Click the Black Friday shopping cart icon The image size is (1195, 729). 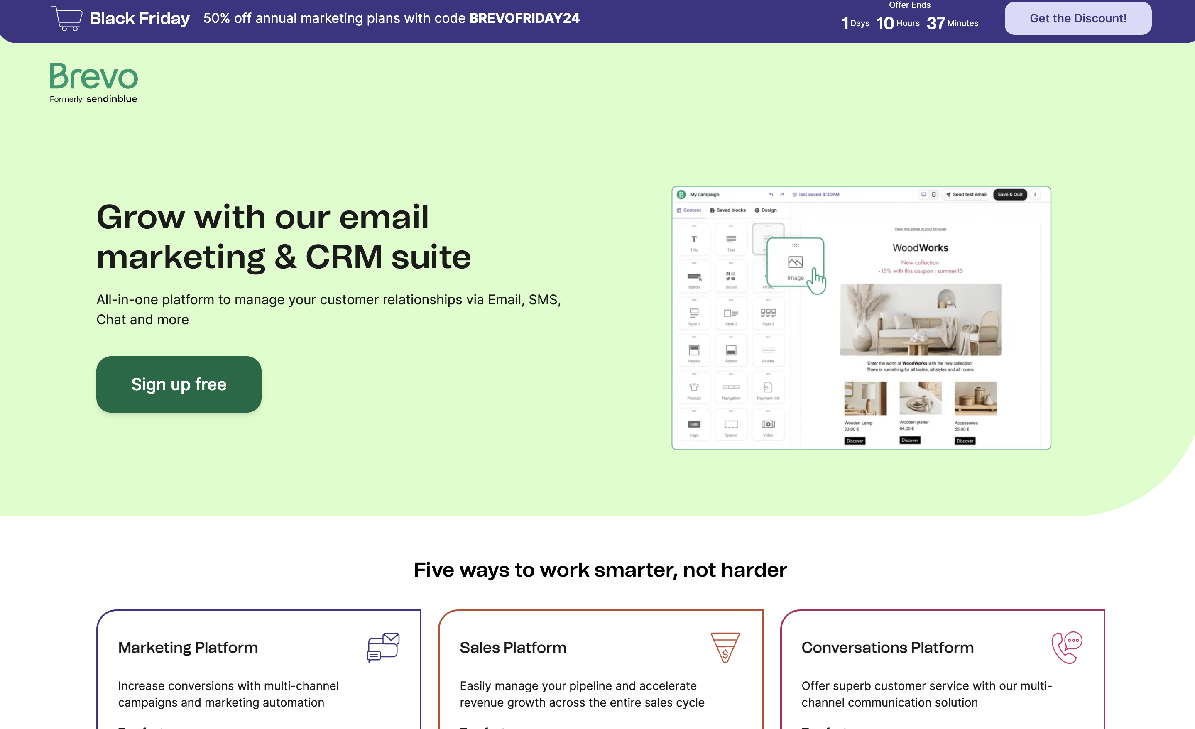[x=66, y=18]
